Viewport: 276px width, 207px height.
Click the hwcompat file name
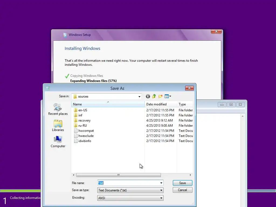(86, 131)
